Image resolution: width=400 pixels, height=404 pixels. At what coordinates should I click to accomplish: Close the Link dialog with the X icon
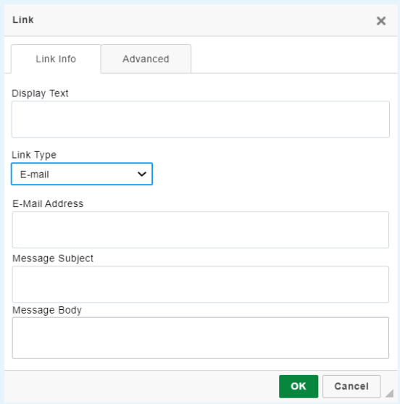tap(381, 20)
